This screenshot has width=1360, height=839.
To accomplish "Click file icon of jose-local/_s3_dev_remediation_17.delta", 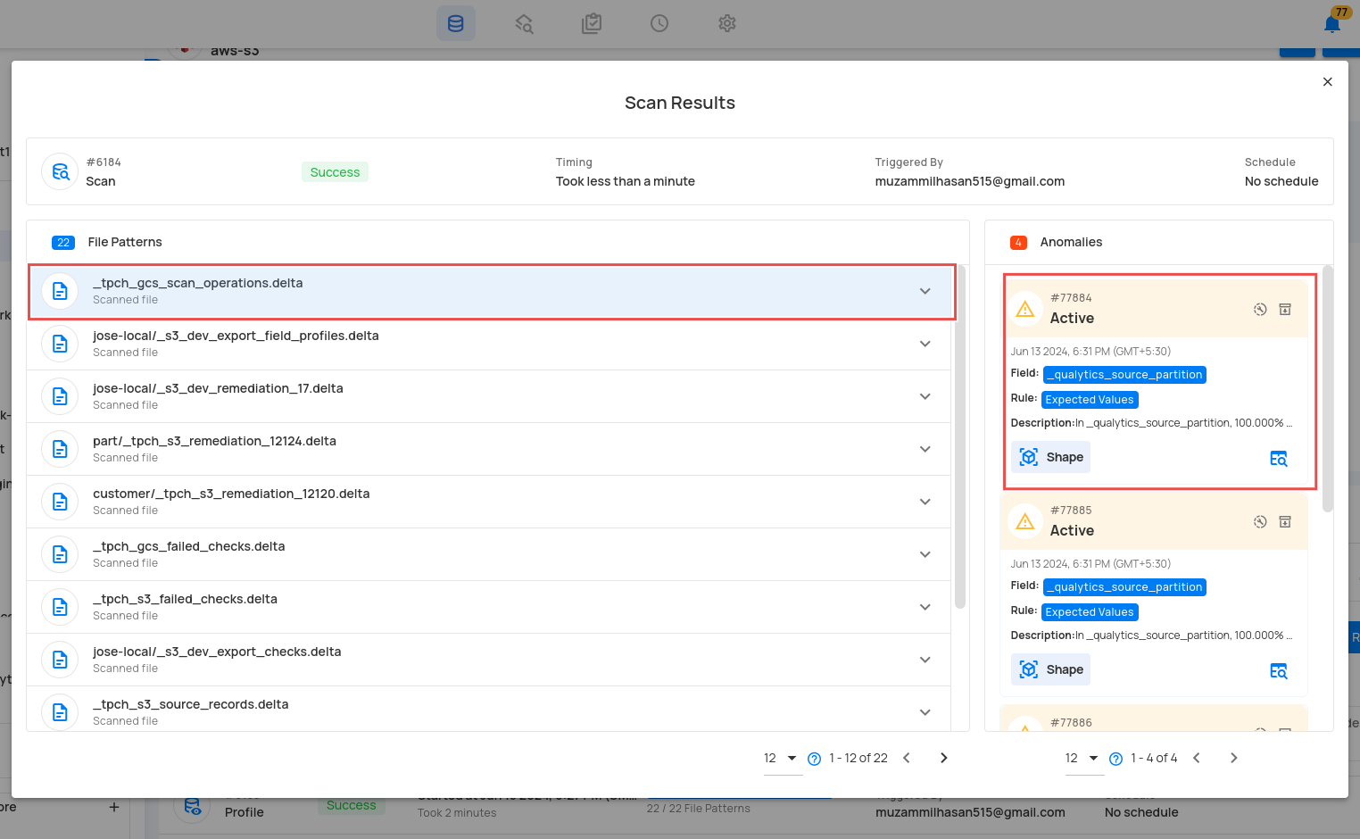I will pyautogui.click(x=60, y=396).
